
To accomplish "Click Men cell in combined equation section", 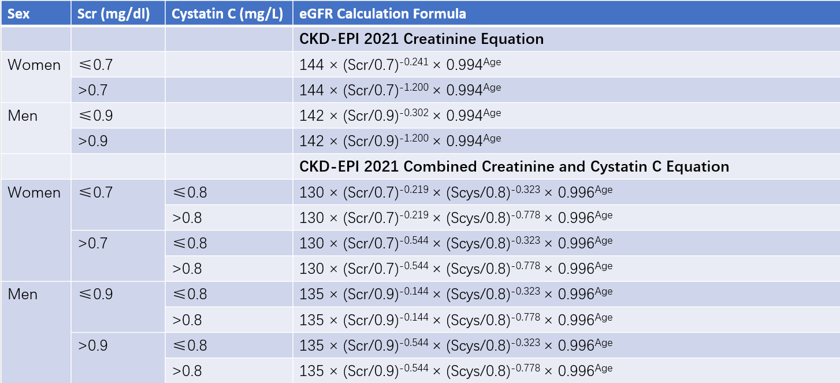I will pyautogui.click(x=23, y=295).
